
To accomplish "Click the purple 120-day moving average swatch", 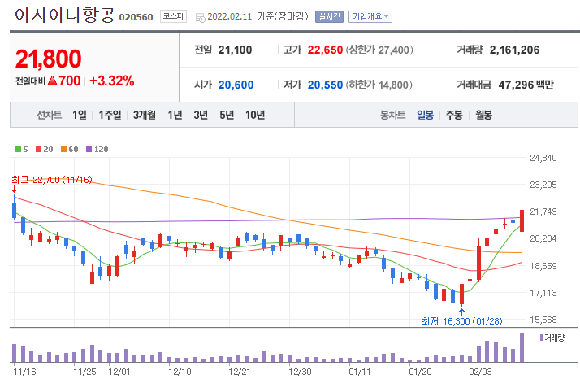I will tap(89, 149).
